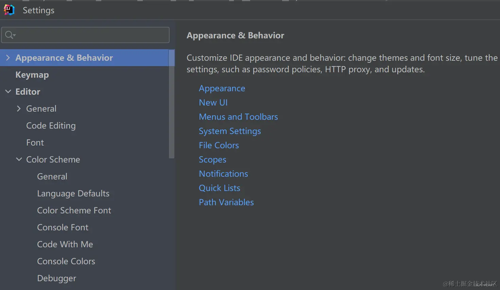
Task: Select Font under Editor
Action: 35,143
